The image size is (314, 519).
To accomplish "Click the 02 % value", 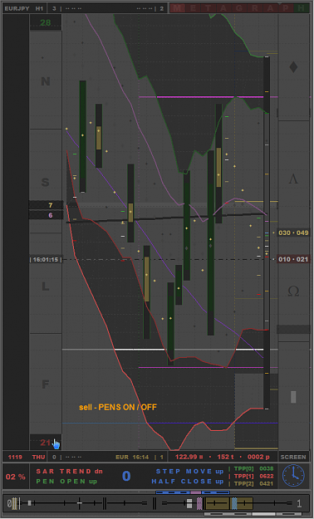I will click(16, 477).
